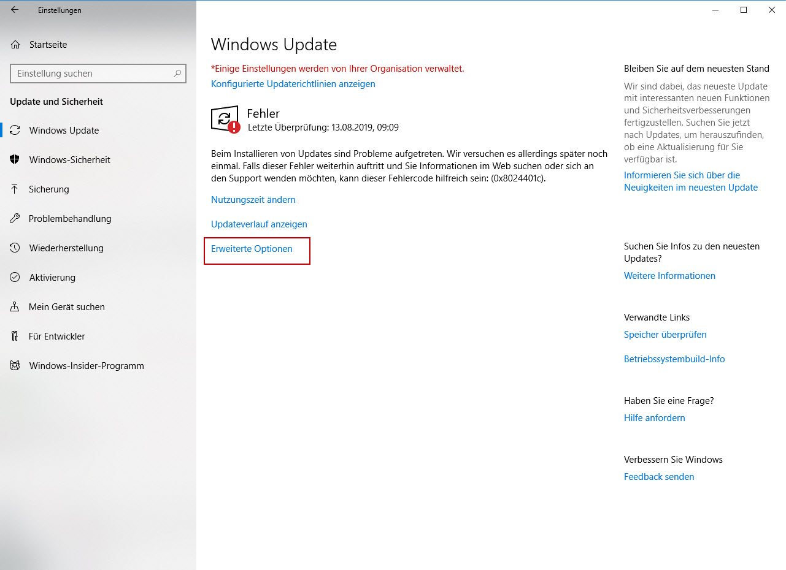786x570 pixels.
Task: Click the Windows-Insider-Programm cat face icon
Action: click(x=15, y=366)
